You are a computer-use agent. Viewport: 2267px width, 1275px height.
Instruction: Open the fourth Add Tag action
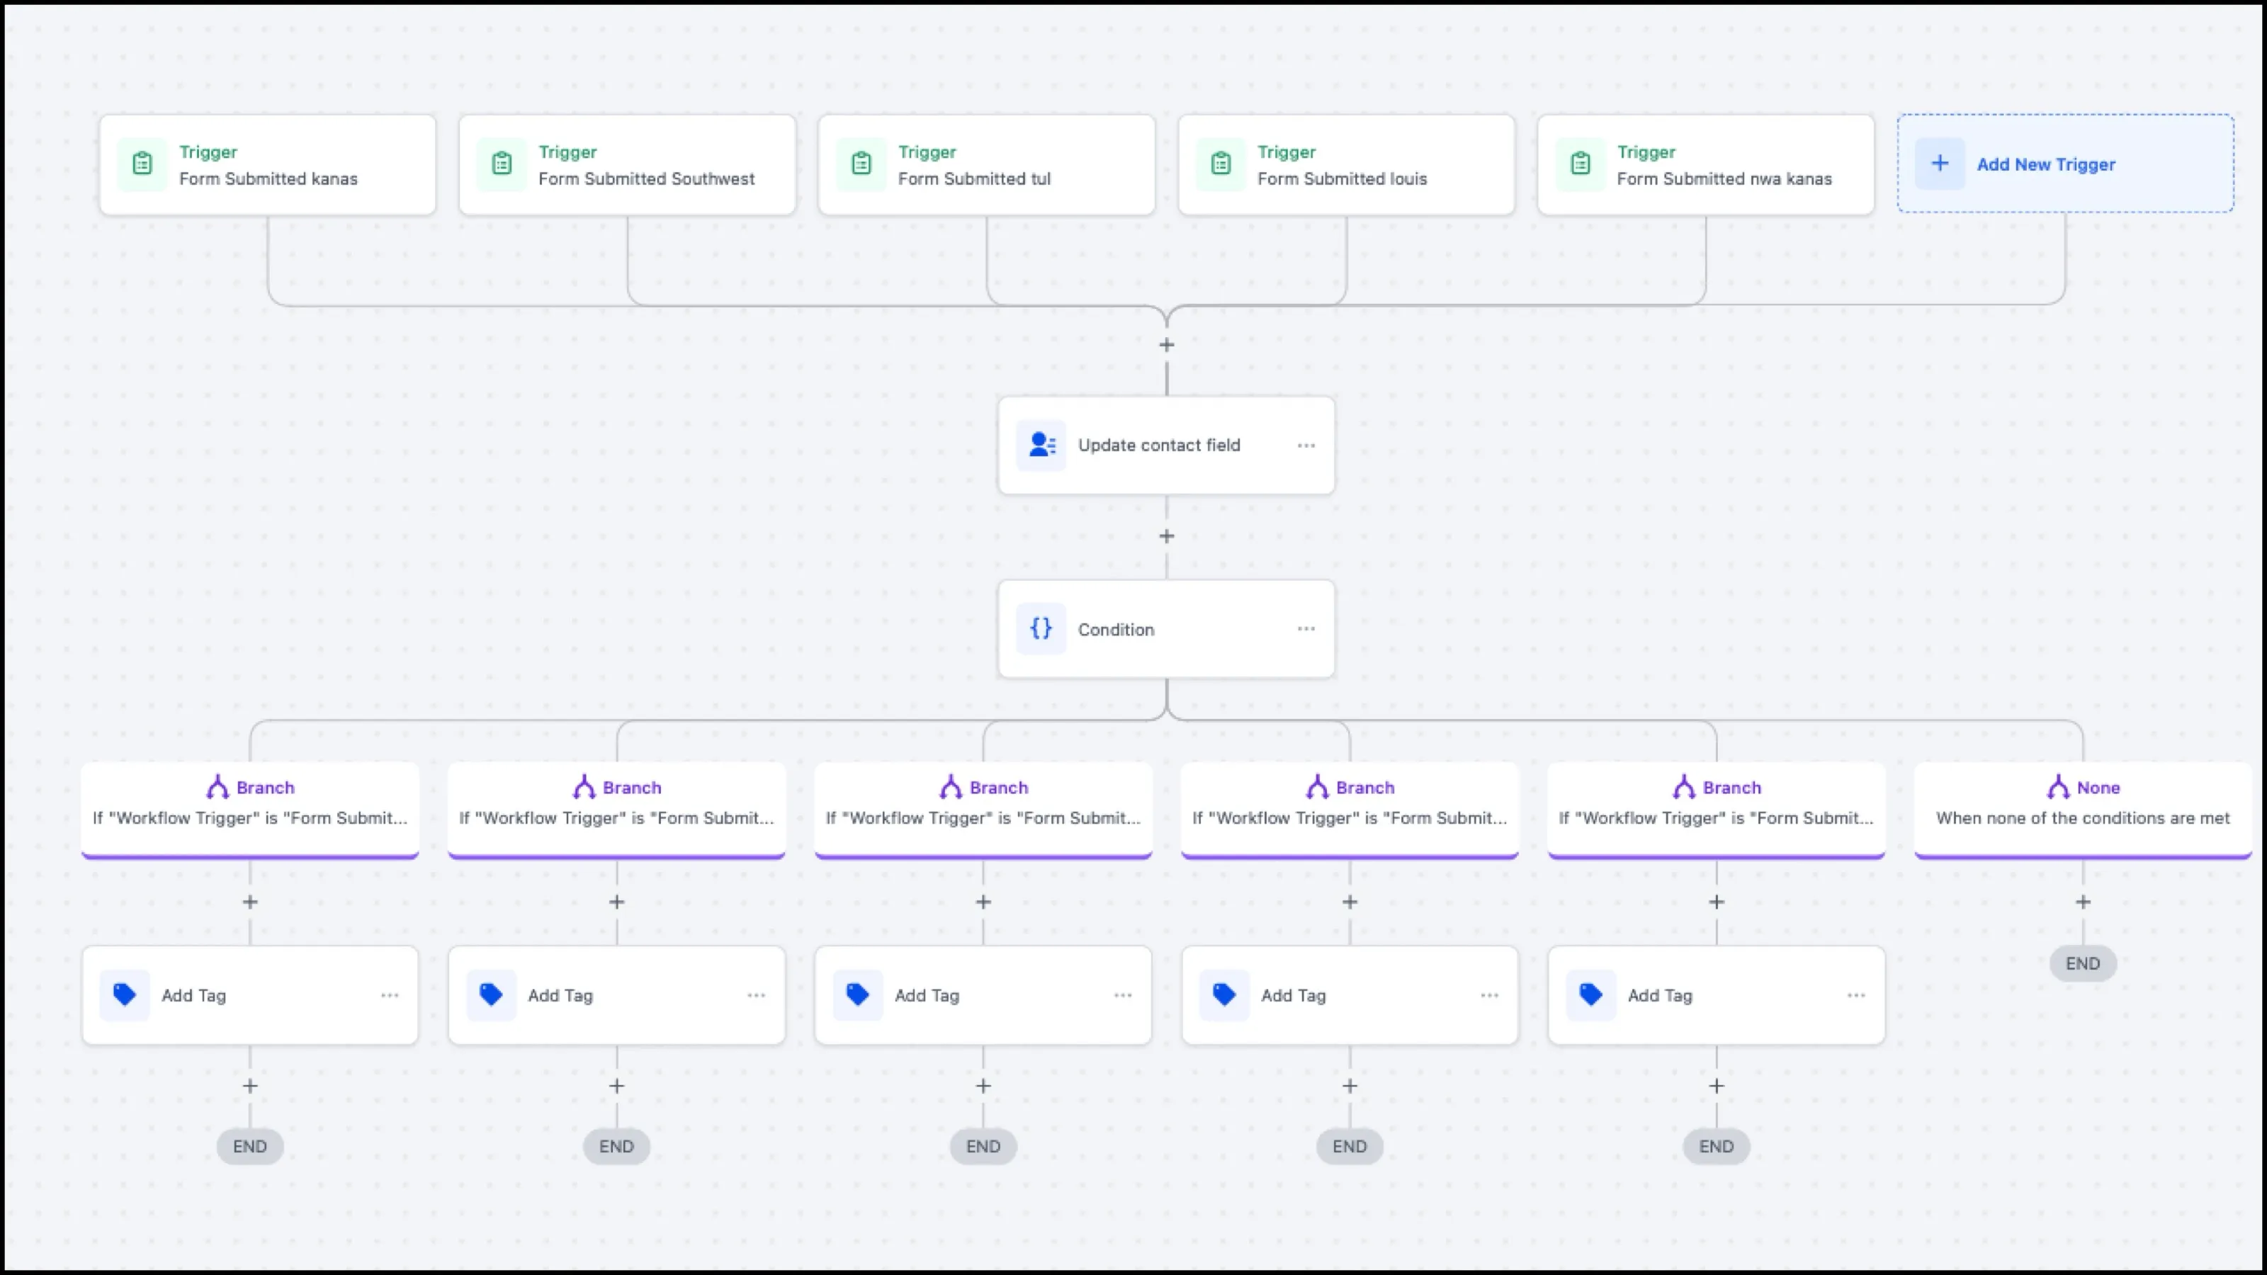click(1350, 995)
